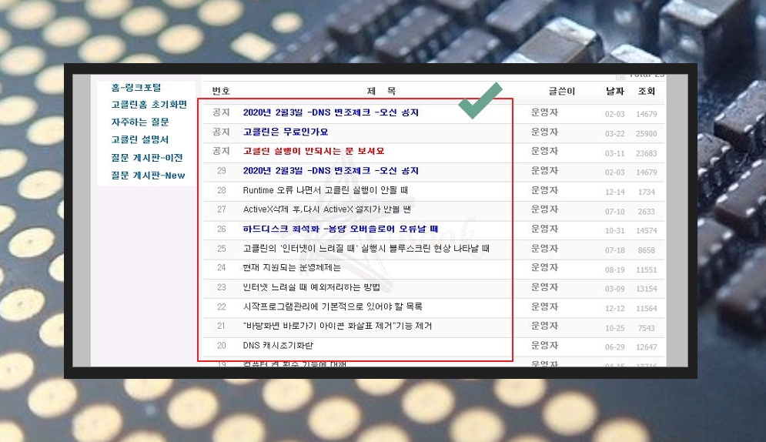The width and height of the screenshot is (766, 442).
Task: Open the 하드디스크 최적화 -용량 오버플로어 post
Action: pyautogui.click(x=340, y=229)
